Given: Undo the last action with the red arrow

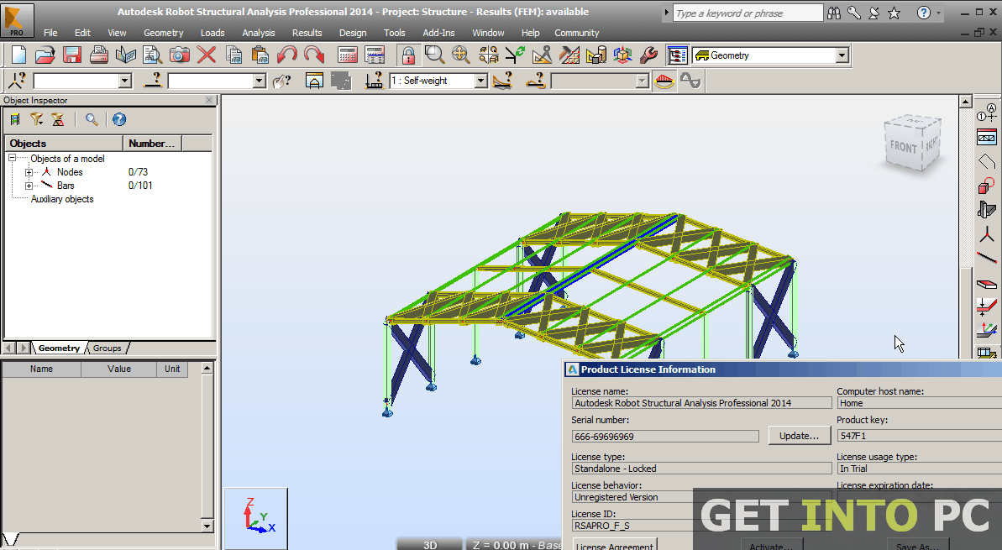Looking at the screenshot, I should 286,55.
